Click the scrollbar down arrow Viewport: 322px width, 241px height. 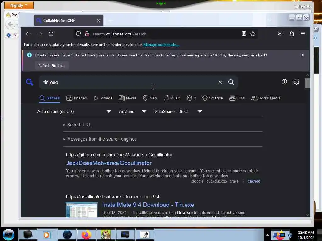(x=308, y=215)
